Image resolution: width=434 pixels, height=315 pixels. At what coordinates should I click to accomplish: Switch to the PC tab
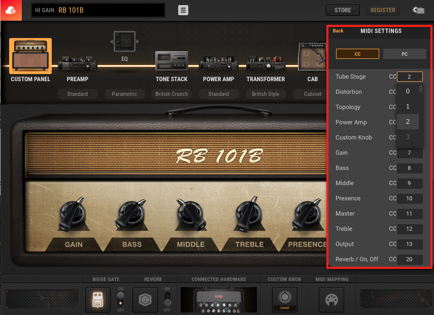pos(405,54)
